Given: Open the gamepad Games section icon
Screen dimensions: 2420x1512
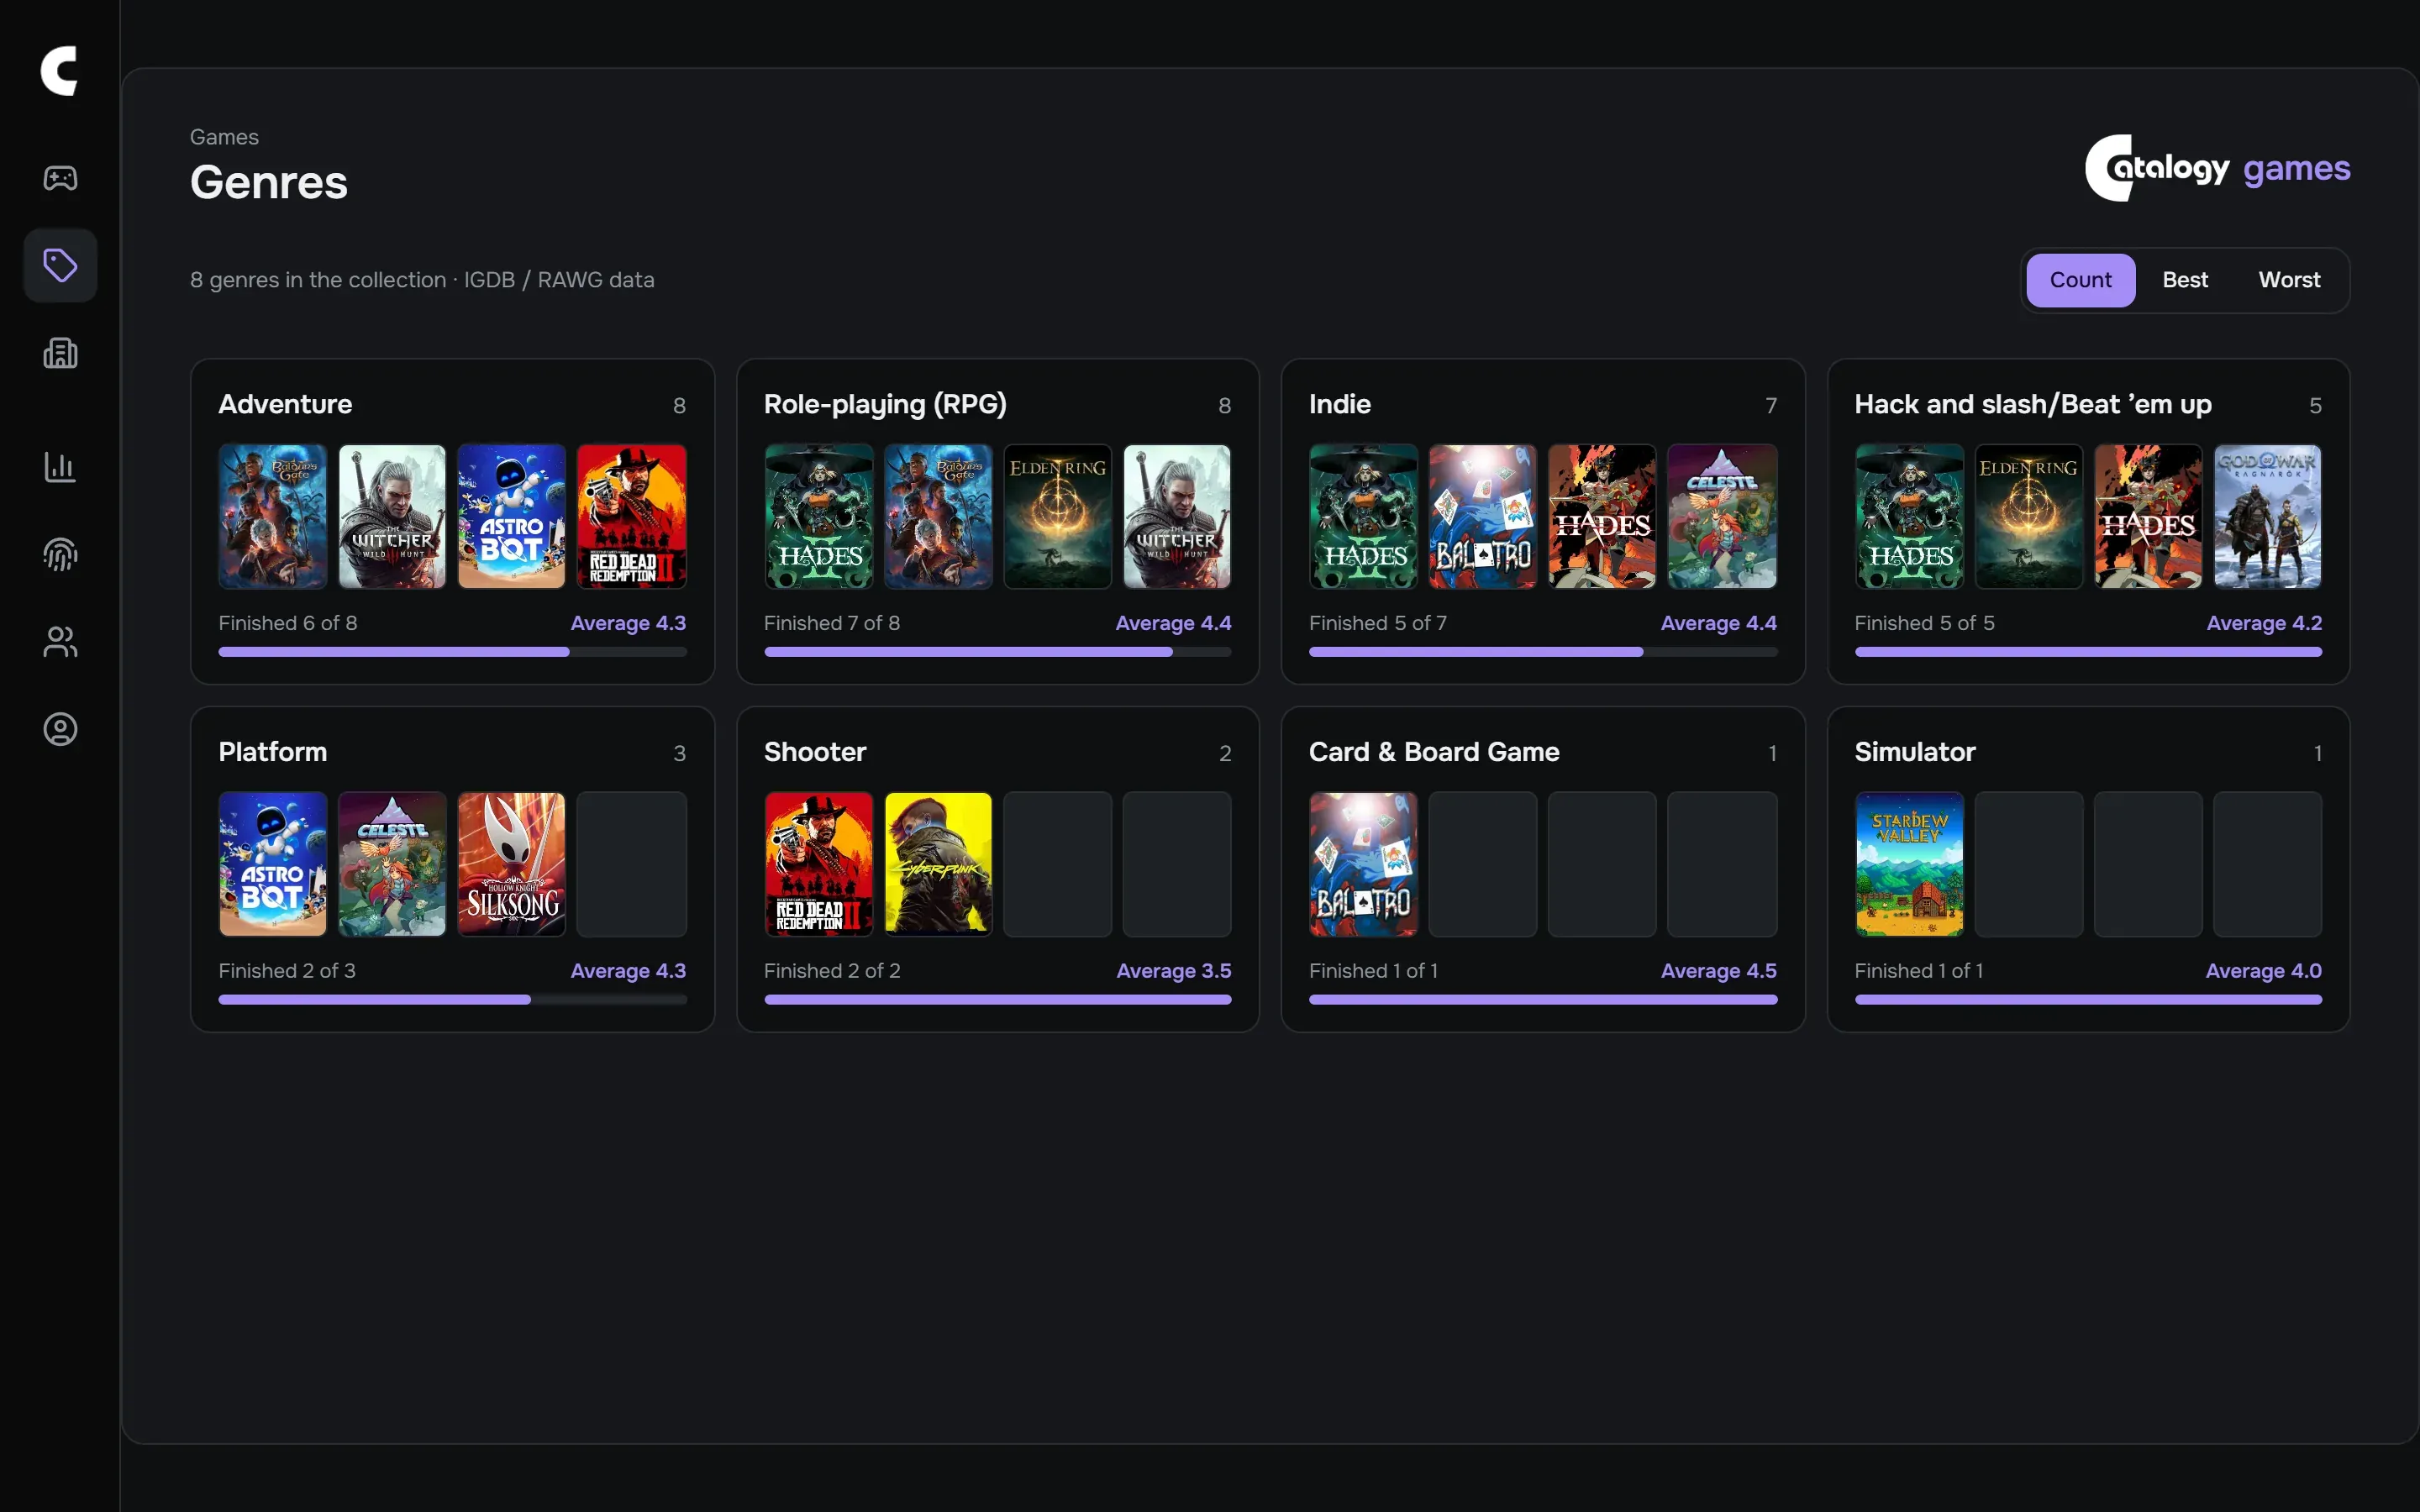Looking at the screenshot, I should pyautogui.click(x=60, y=178).
